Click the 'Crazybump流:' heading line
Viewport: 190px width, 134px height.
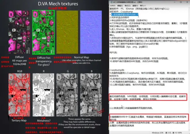[x=117, y=70]
